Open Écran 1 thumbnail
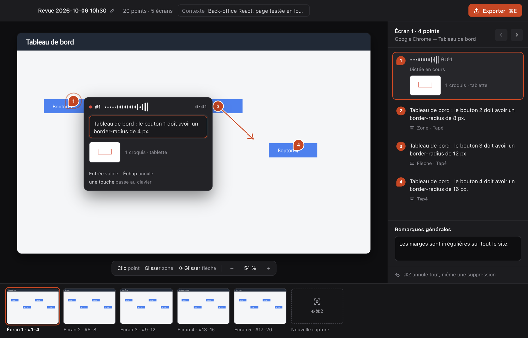Image resolution: width=528 pixels, height=338 pixels. [33, 306]
